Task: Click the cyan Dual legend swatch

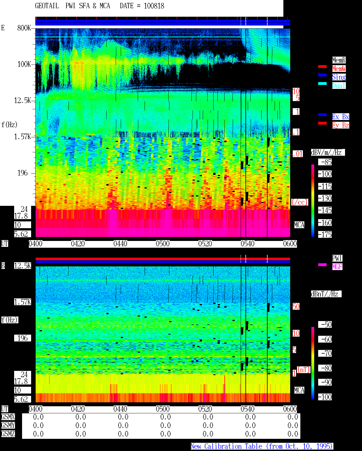Action: coord(322,84)
